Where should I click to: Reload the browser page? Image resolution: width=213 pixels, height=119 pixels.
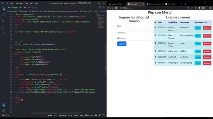click(116, 8)
